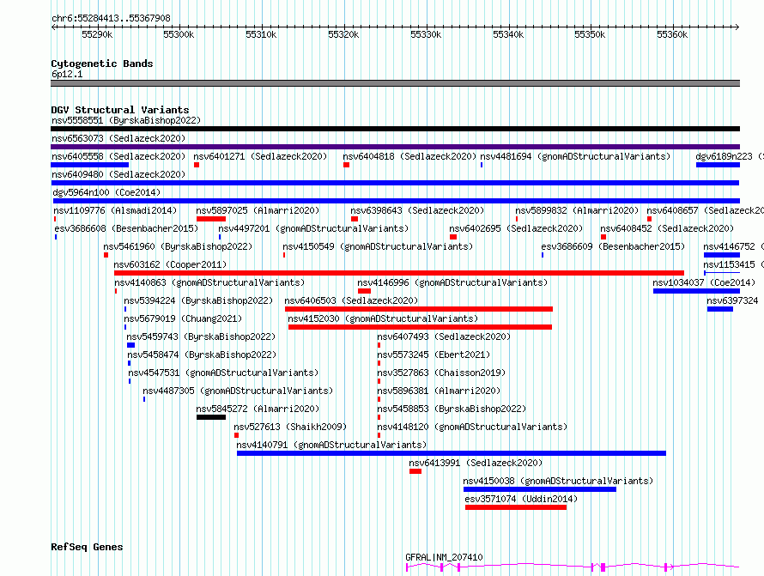Screen dimensions: 764x576
Task: Click the 55350k ruler tick label
Action: pyautogui.click(x=590, y=34)
